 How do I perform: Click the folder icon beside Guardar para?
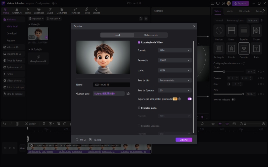(x=128, y=94)
